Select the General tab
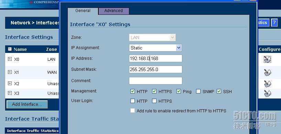This screenshot has width=281, height=134. pyautogui.click(x=83, y=11)
